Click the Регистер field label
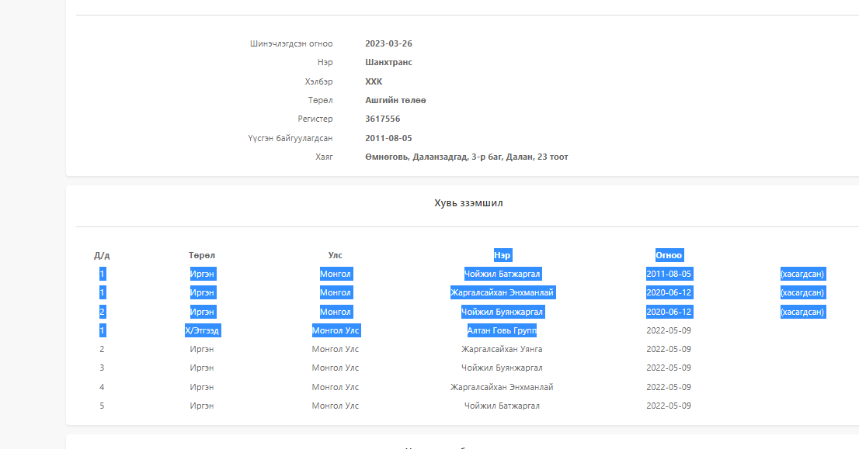 tap(315, 119)
